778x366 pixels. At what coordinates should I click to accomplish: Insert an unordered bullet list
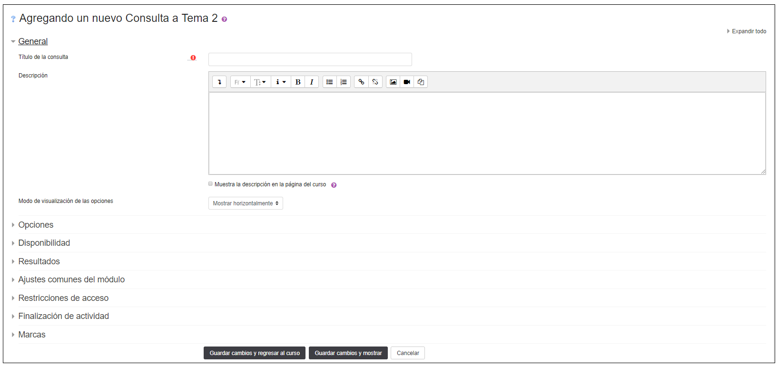click(x=329, y=82)
